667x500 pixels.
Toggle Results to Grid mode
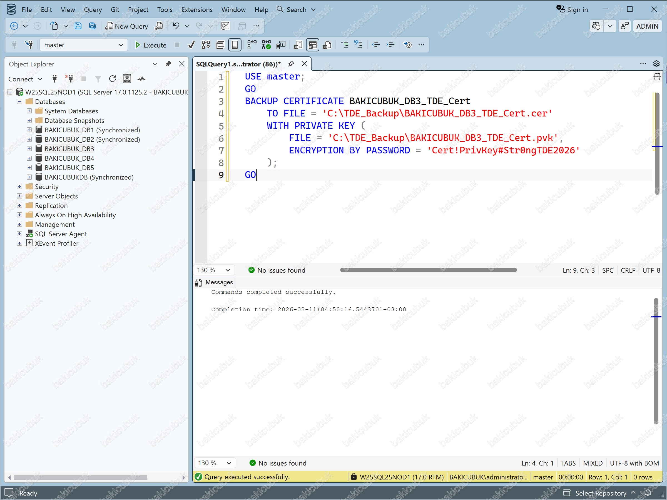tap(313, 45)
